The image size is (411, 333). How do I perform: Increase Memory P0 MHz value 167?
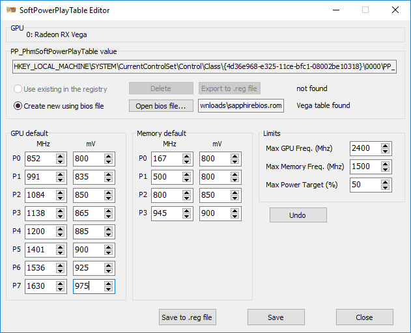[187, 156]
